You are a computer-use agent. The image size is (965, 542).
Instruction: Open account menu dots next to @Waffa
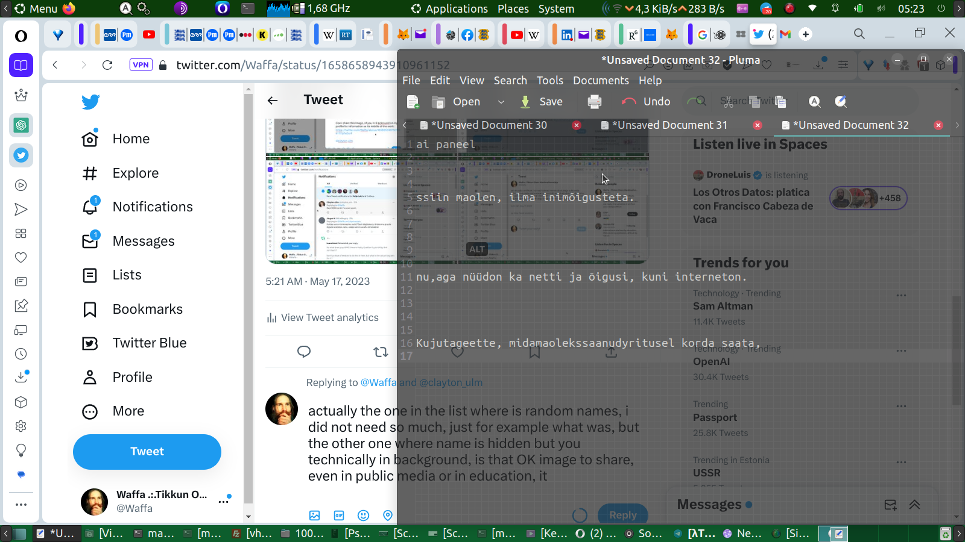click(224, 501)
